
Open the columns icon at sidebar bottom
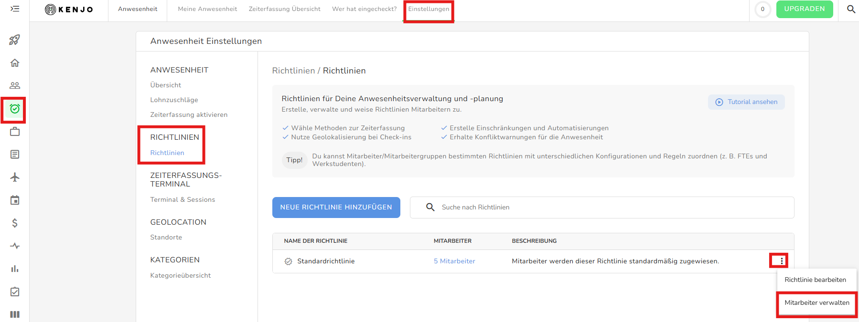(x=15, y=314)
